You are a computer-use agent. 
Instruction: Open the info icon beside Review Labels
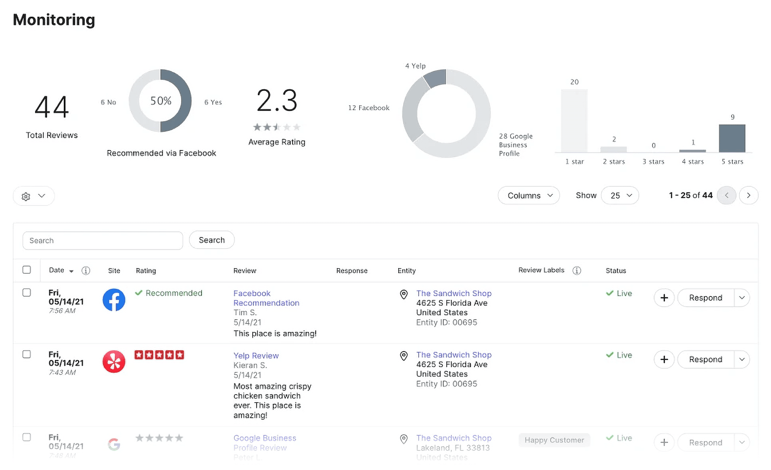pyautogui.click(x=577, y=270)
